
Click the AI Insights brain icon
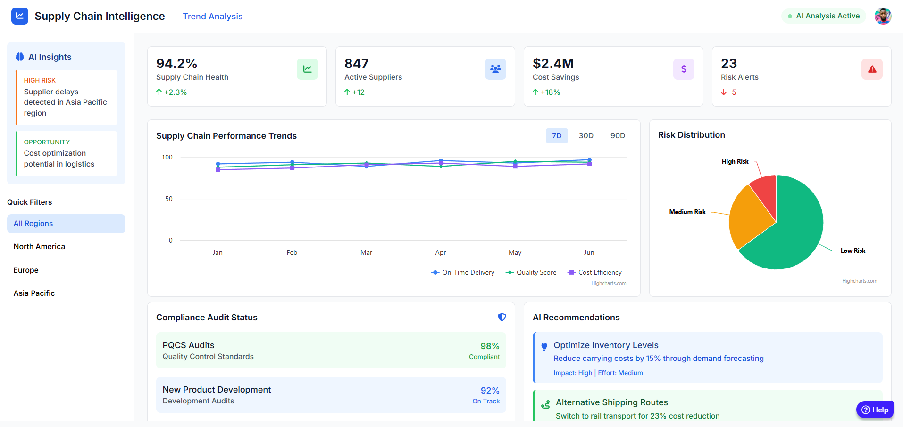click(20, 57)
